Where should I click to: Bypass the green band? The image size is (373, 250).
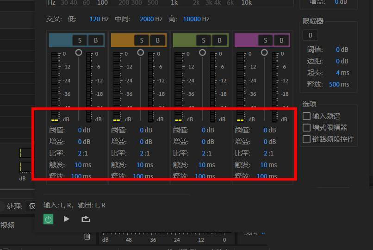pyautogui.click(x=219, y=40)
